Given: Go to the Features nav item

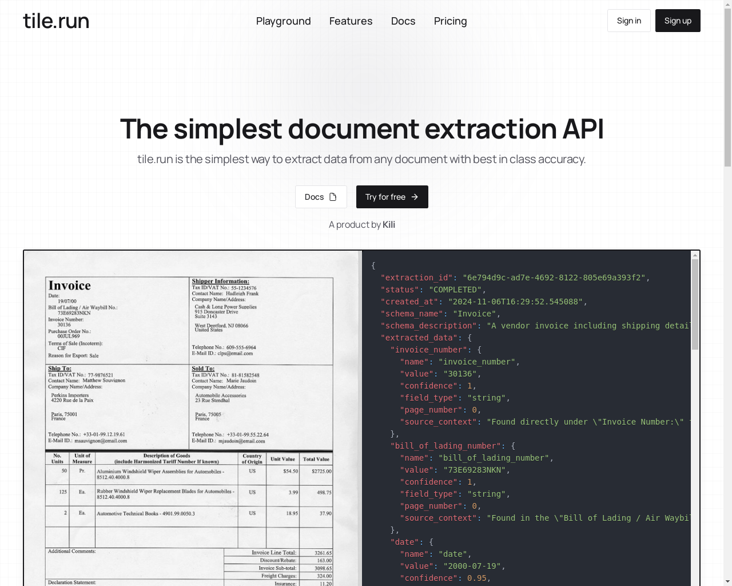Looking at the screenshot, I should (x=351, y=21).
